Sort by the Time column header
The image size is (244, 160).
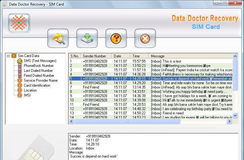point(139,56)
